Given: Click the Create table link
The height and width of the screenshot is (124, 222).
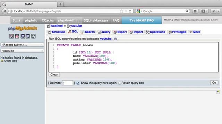Looking at the screenshot, I should coord(11,61).
